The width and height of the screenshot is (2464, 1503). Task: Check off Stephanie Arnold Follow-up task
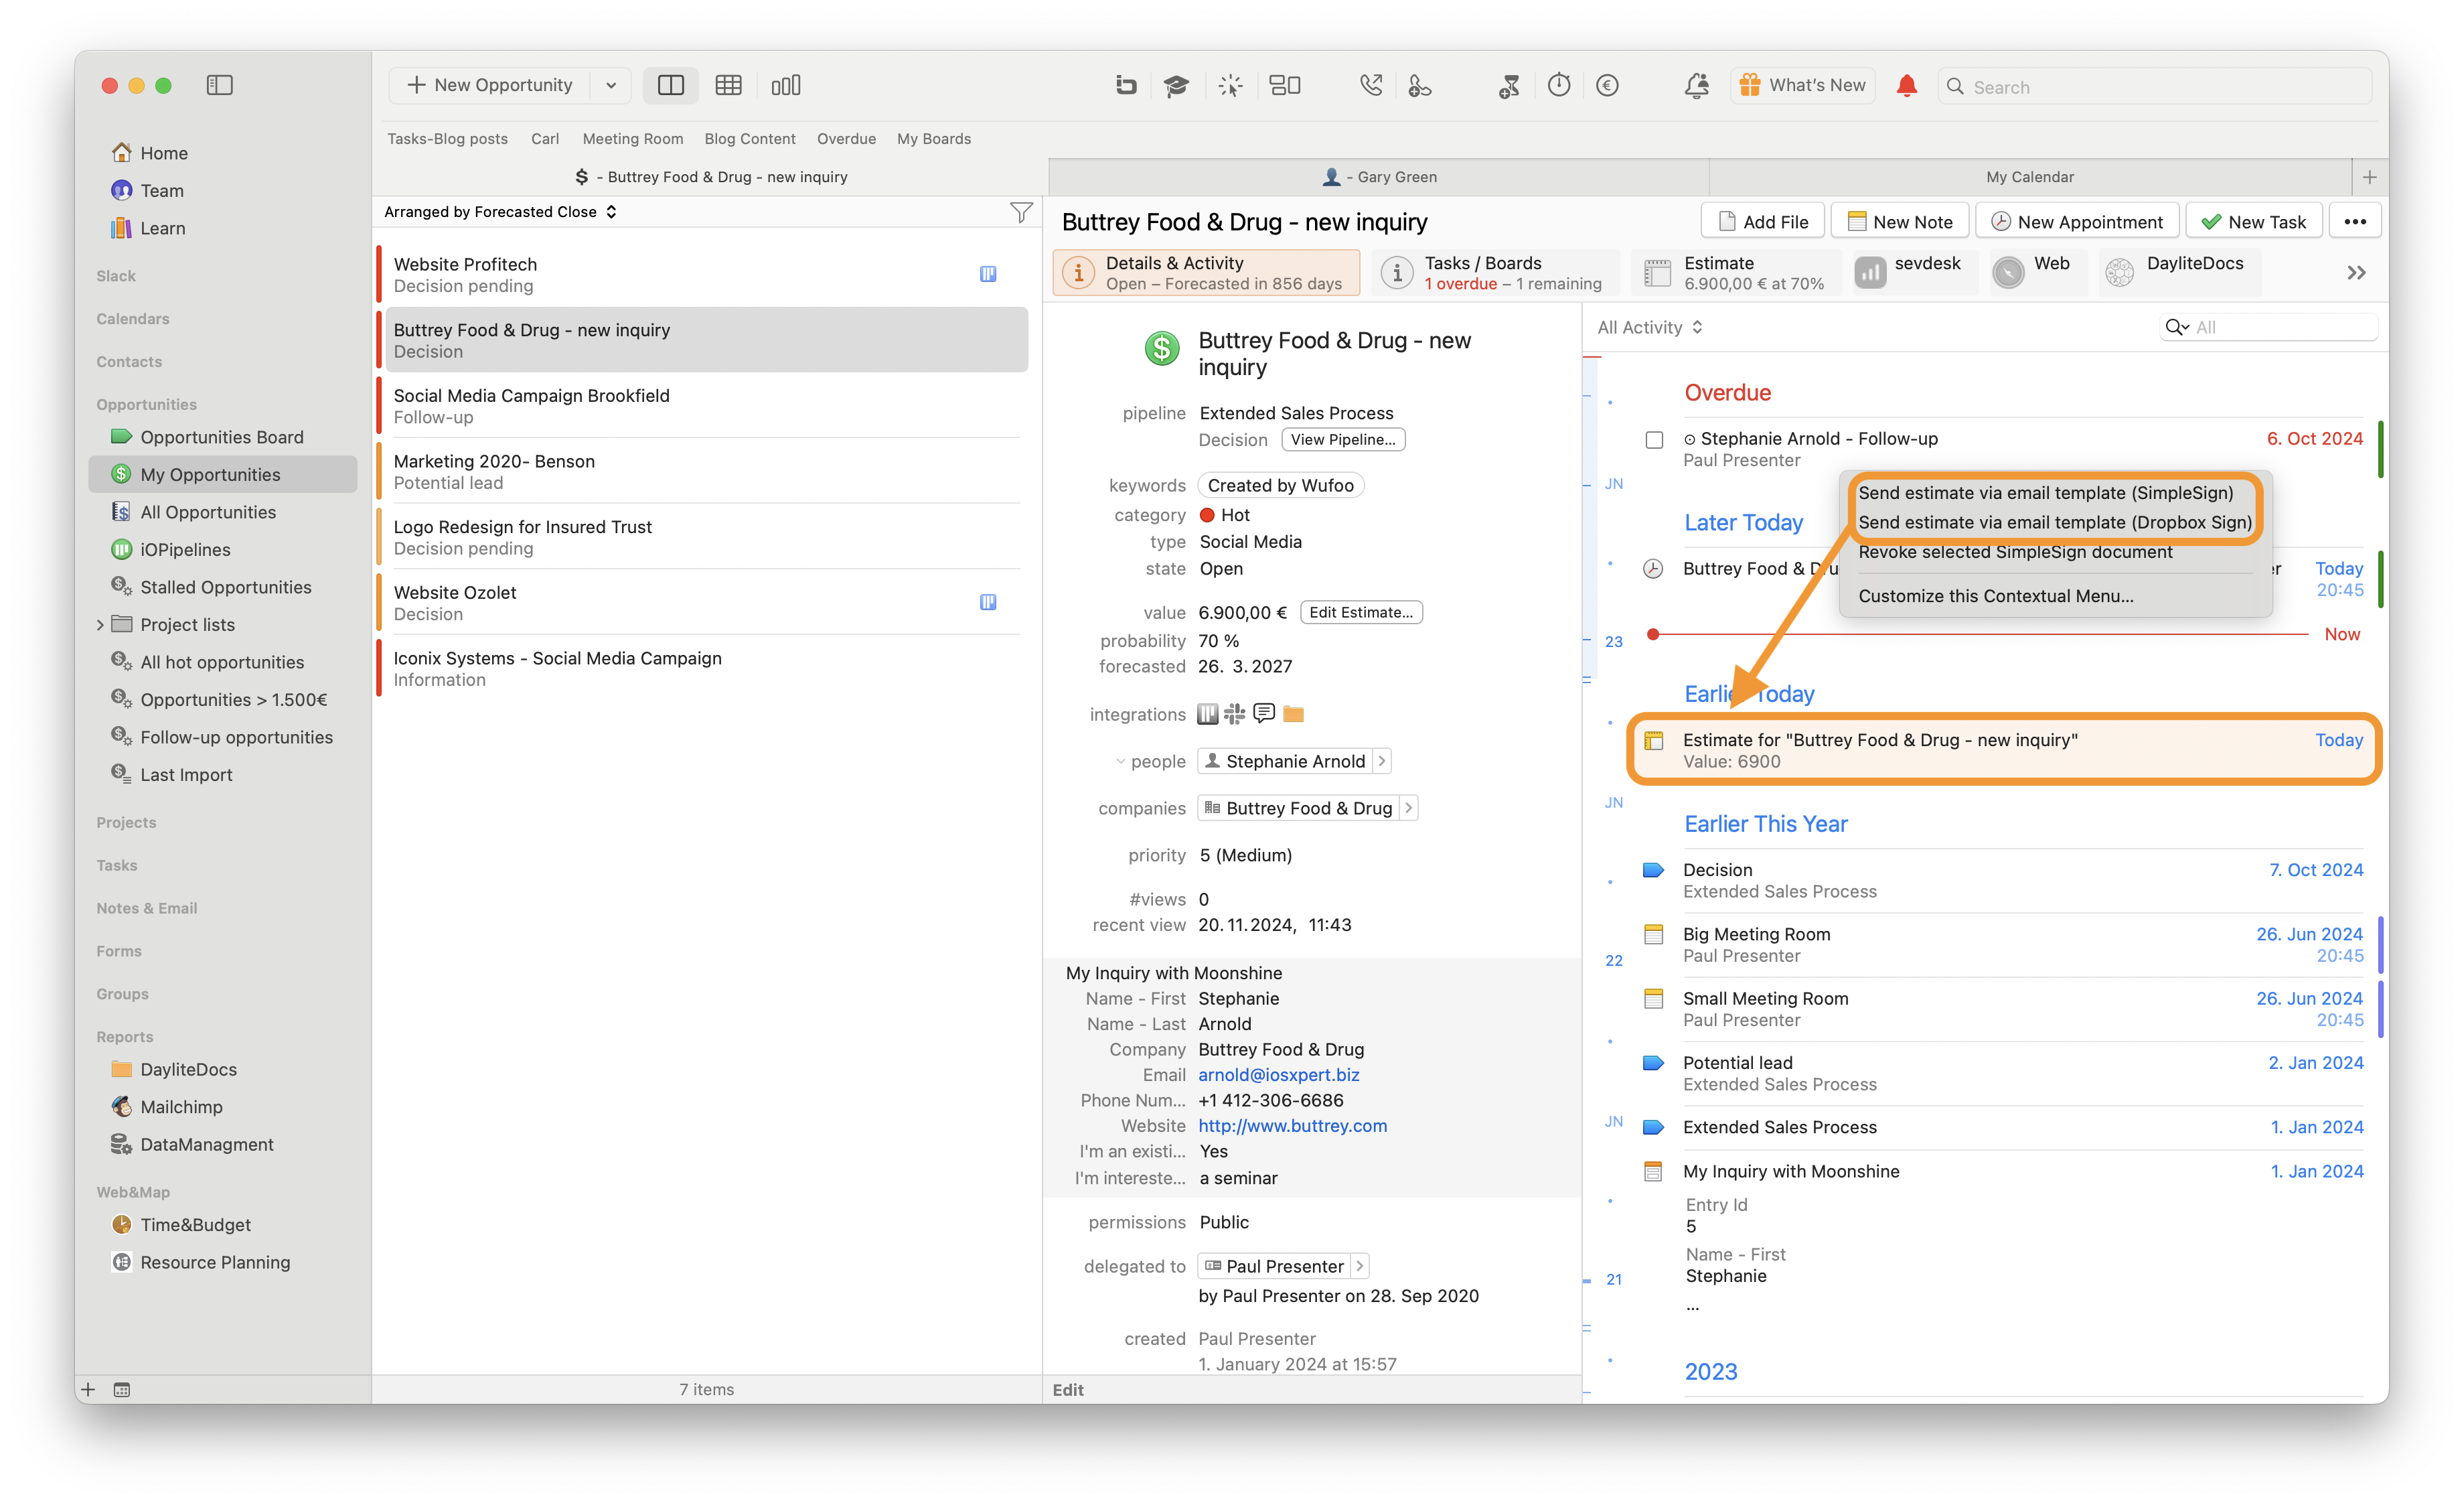(1654, 440)
